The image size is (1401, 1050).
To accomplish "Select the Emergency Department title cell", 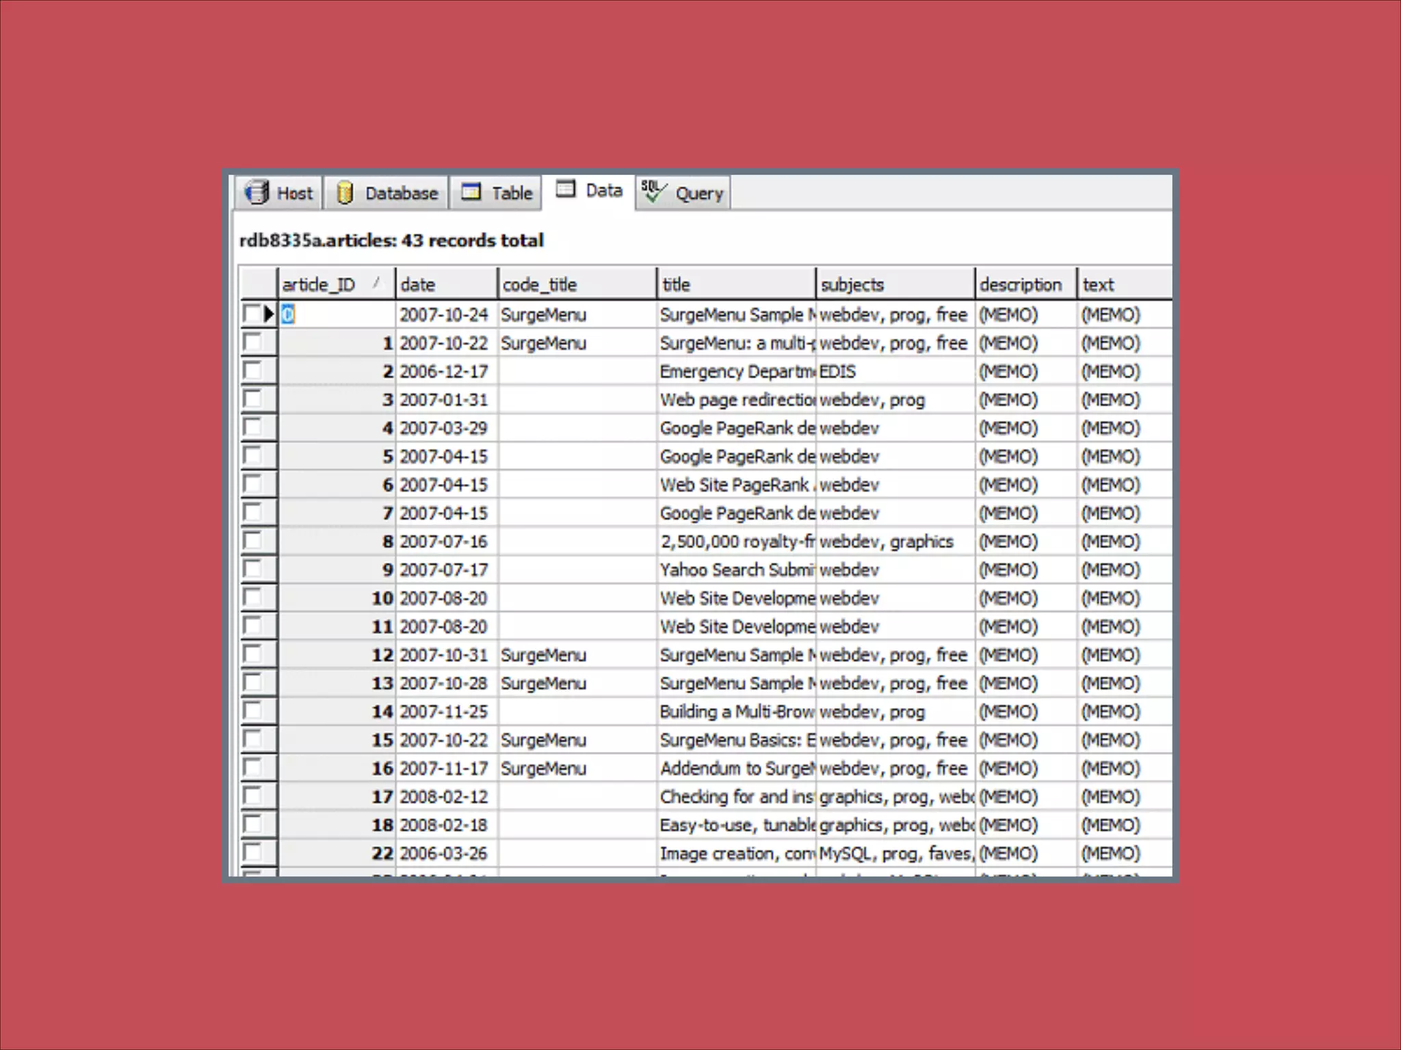I will click(736, 371).
